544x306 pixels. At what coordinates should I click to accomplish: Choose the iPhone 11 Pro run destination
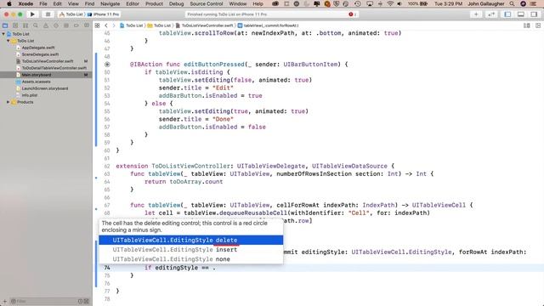coord(104,14)
